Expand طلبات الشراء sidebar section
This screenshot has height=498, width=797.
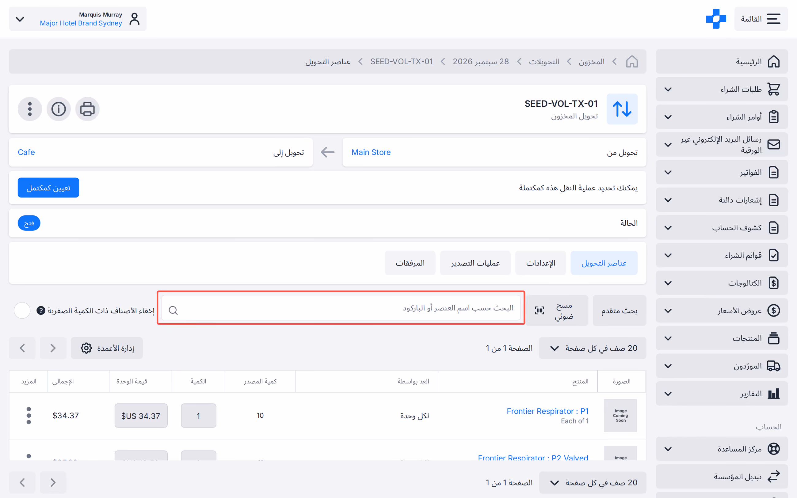tap(722, 89)
